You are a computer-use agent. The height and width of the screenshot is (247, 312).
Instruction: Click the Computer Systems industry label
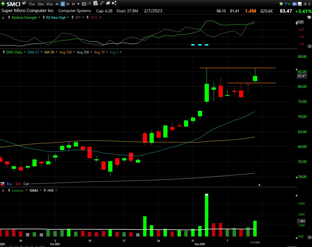(75, 11)
